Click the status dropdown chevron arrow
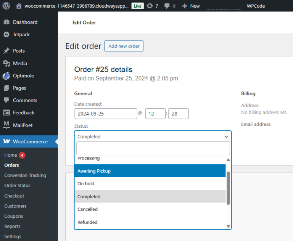This screenshot has height=241, width=293. [x=226, y=137]
